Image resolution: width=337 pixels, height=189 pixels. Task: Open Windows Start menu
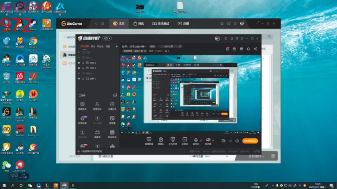[x=4, y=186]
